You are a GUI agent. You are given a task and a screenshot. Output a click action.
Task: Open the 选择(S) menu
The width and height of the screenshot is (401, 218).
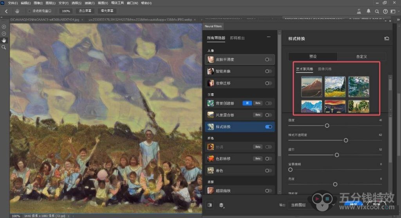76,3
